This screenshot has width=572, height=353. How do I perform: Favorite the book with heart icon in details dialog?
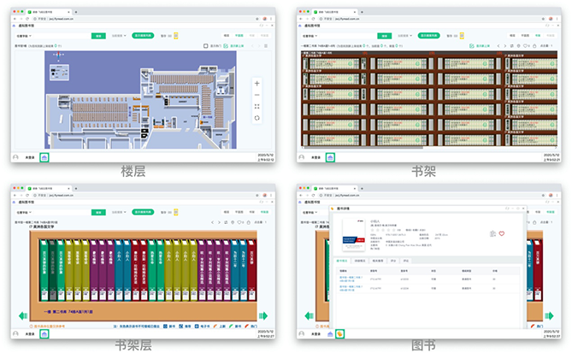pyautogui.click(x=502, y=233)
